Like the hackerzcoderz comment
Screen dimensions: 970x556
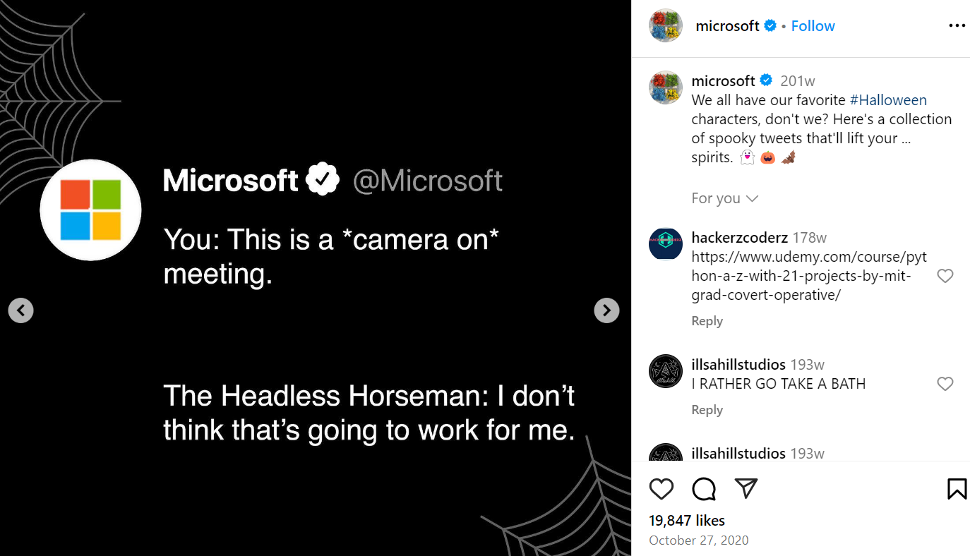945,276
